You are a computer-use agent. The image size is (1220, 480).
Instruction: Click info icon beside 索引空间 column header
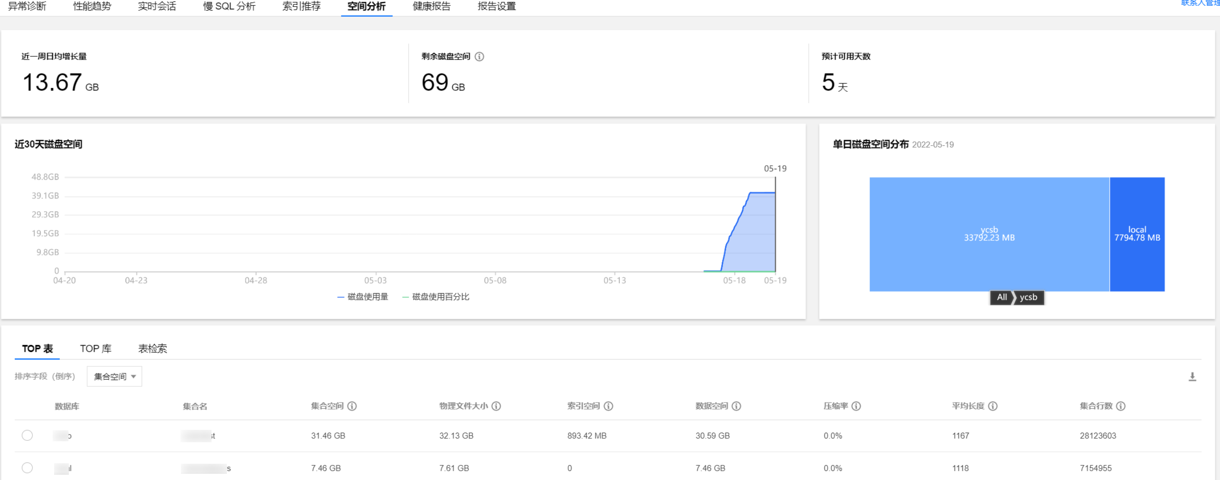click(608, 406)
